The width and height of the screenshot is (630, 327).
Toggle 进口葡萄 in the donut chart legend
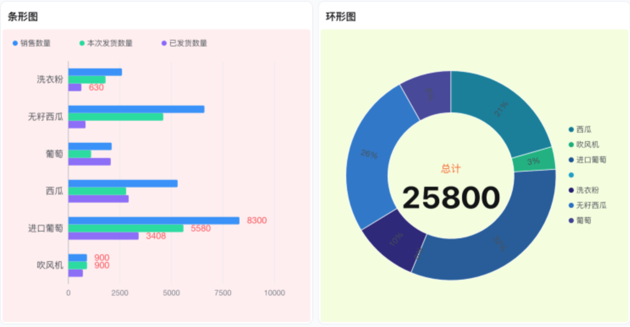588,160
